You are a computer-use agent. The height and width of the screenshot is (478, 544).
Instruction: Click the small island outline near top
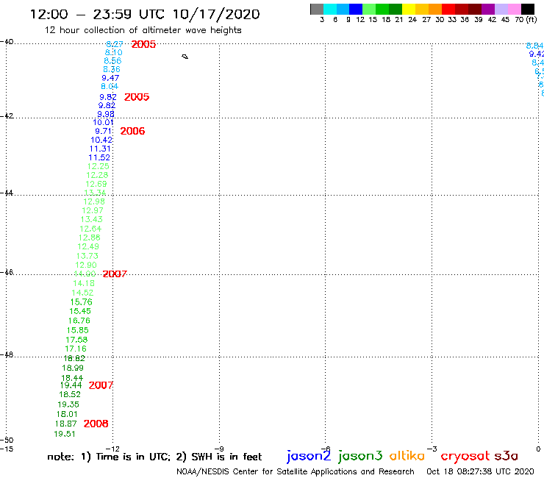(x=185, y=57)
